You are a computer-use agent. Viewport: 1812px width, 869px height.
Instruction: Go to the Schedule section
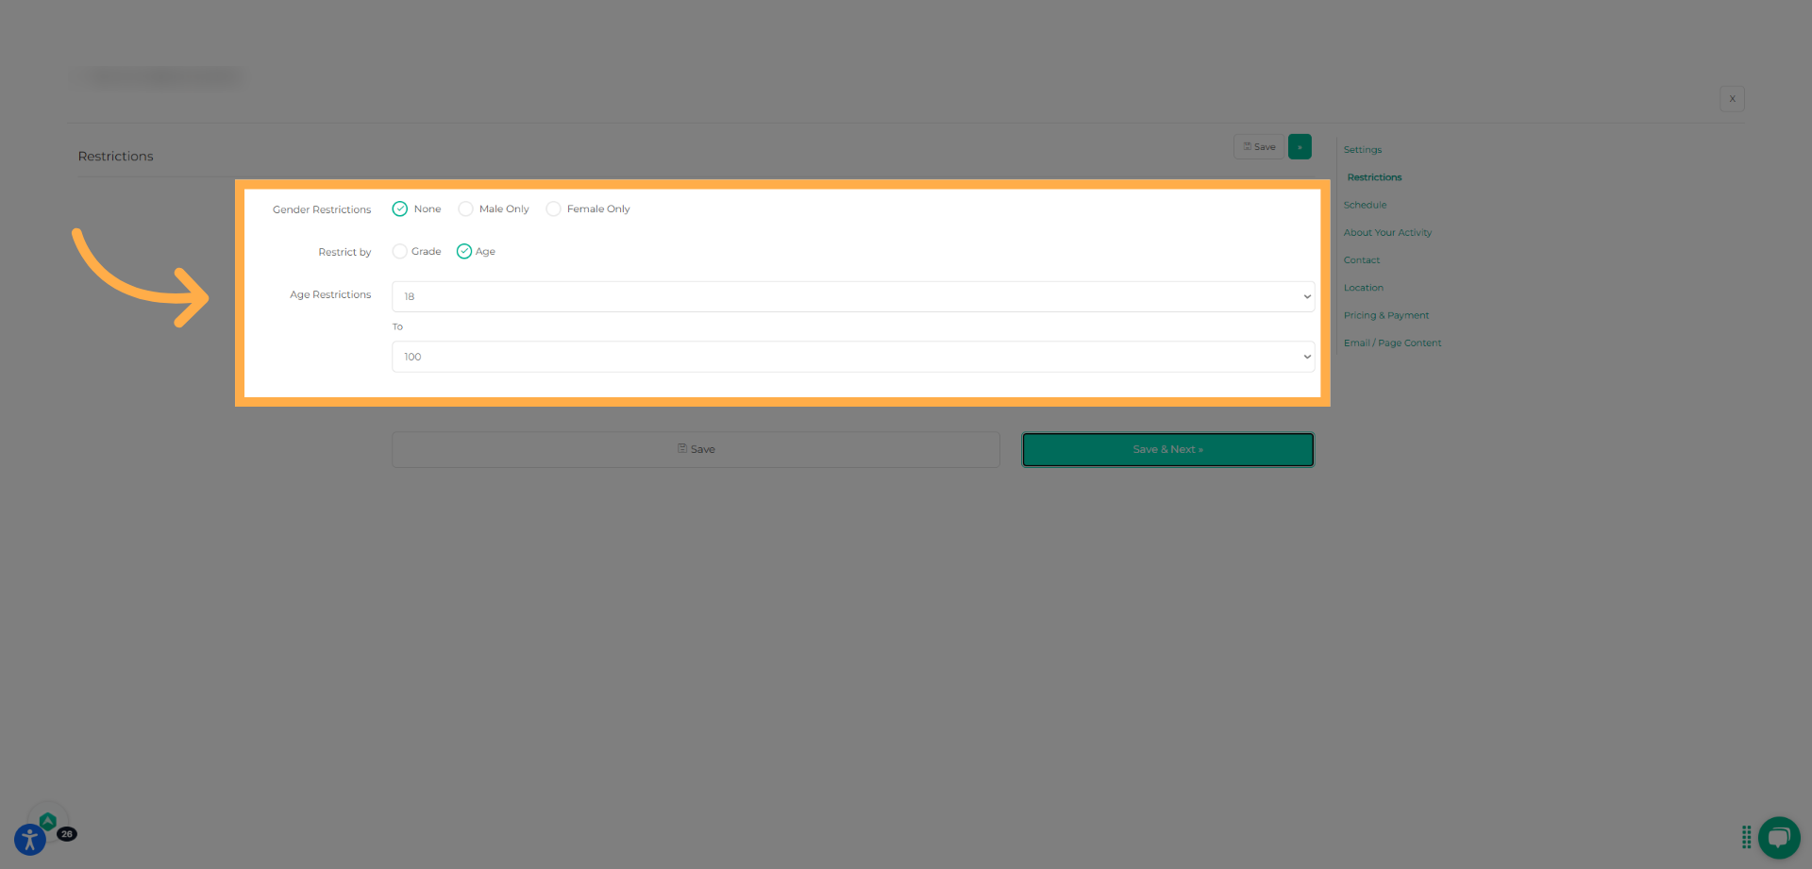tap(1365, 205)
